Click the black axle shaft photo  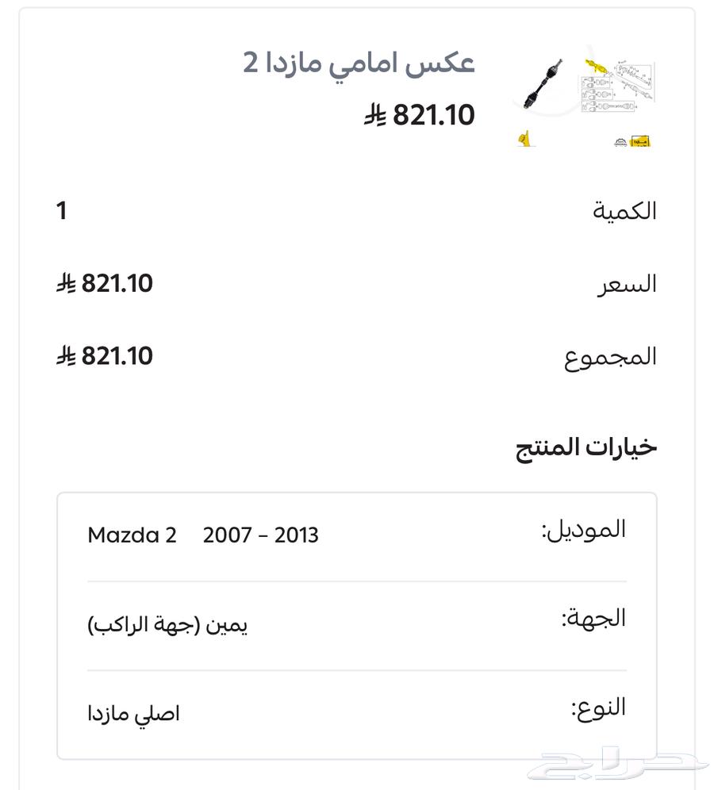click(x=543, y=85)
